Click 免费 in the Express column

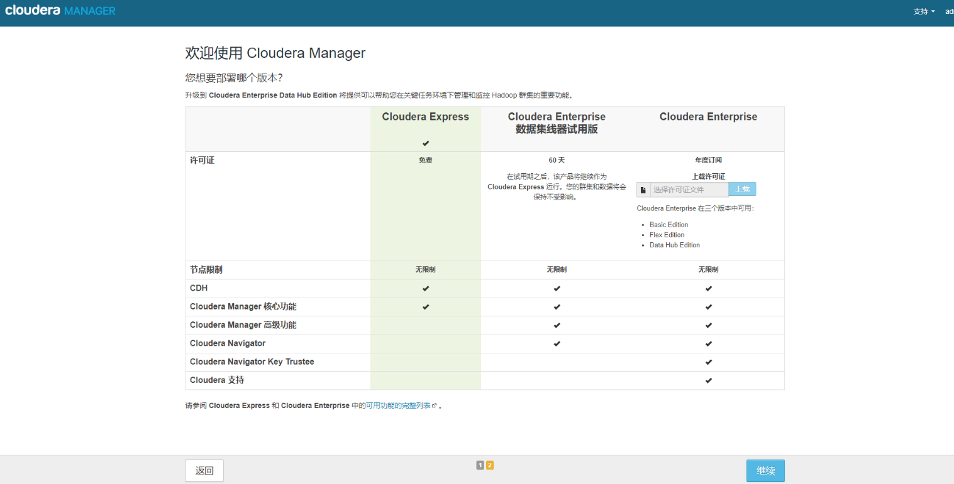coord(426,160)
